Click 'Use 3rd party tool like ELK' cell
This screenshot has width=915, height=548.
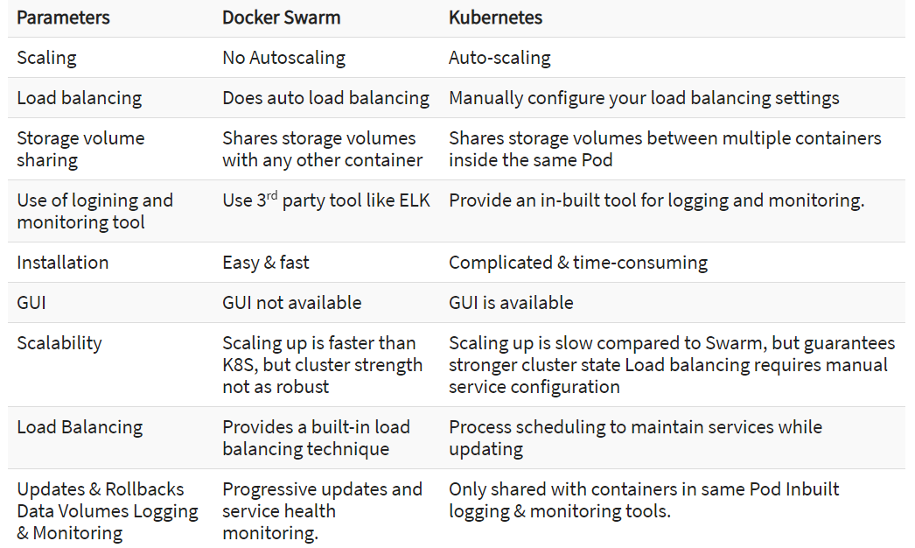pyautogui.click(x=325, y=200)
